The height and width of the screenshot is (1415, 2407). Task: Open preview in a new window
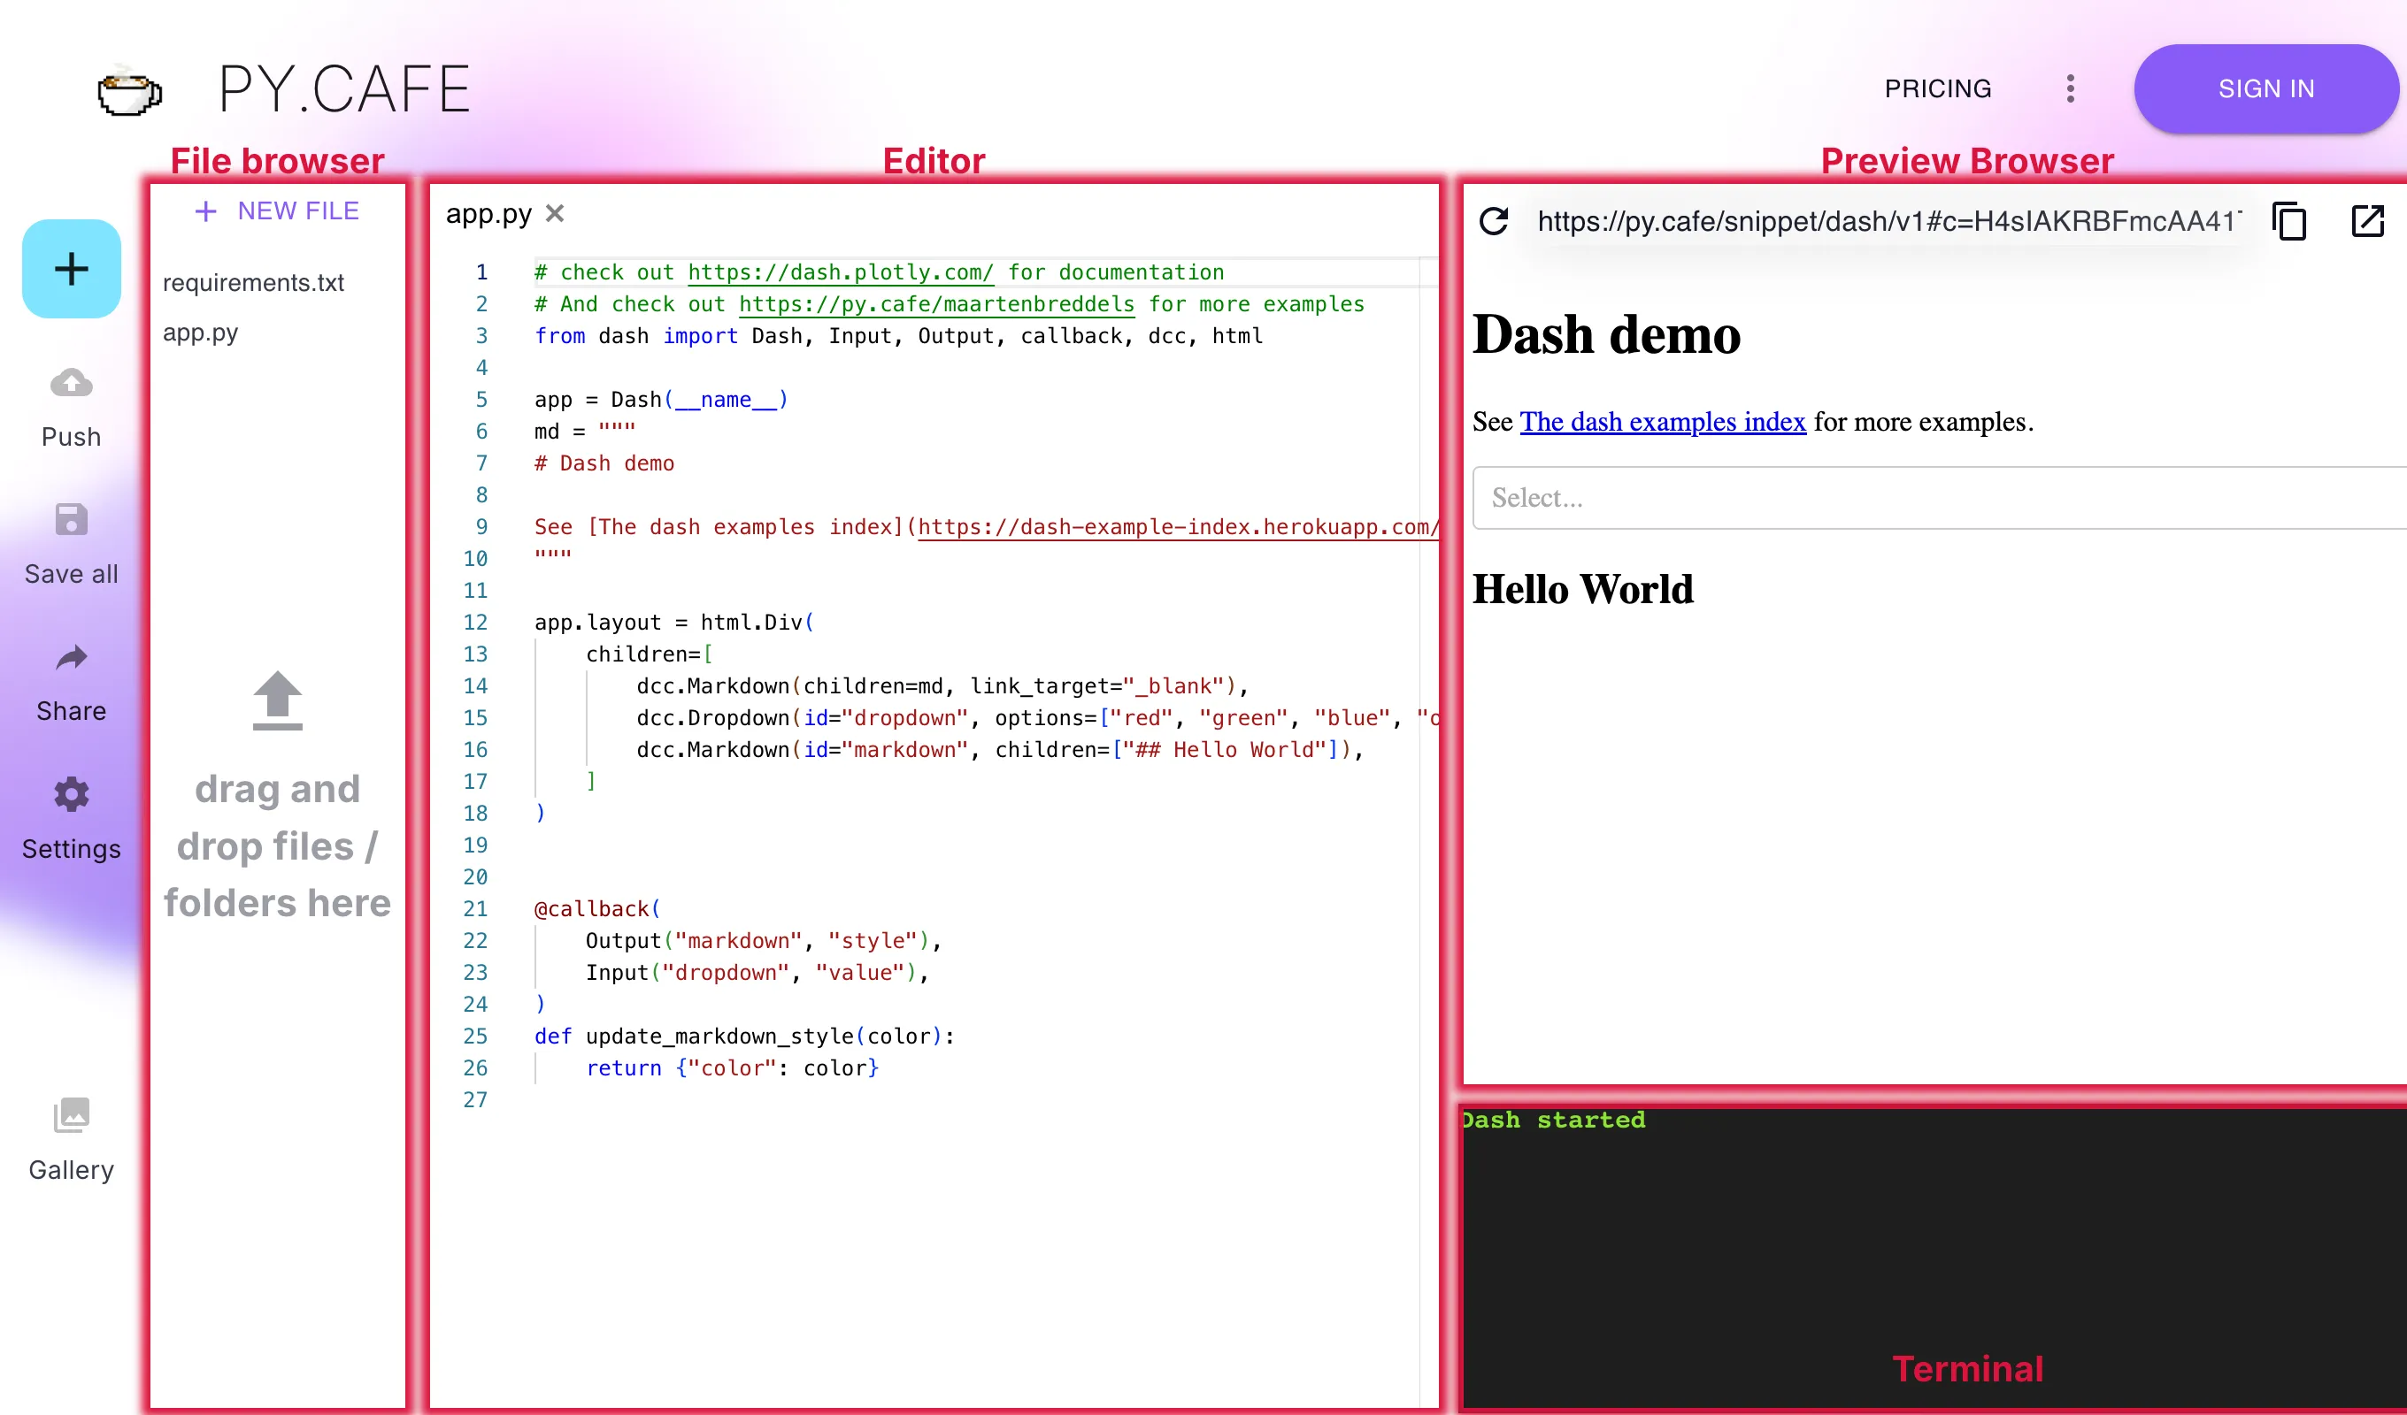pyautogui.click(x=2367, y=221)
